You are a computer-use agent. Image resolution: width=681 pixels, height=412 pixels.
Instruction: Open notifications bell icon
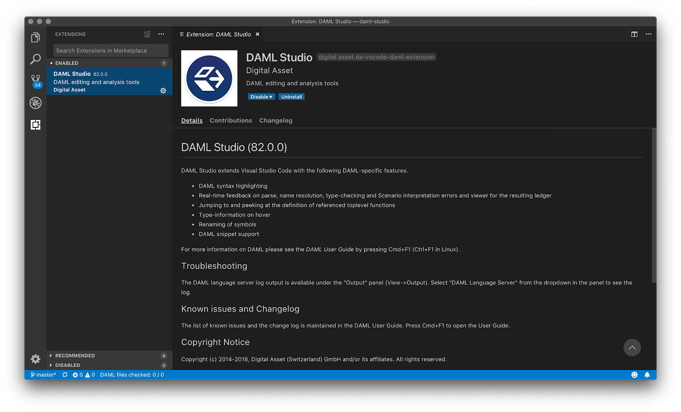[x=647, y=375]
